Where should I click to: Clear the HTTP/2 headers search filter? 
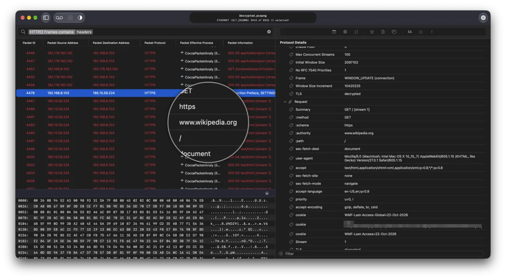click(x=269, y=32)
